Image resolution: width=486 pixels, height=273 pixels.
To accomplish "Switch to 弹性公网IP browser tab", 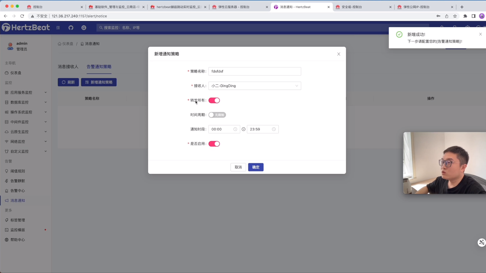I will coord(425,7).
